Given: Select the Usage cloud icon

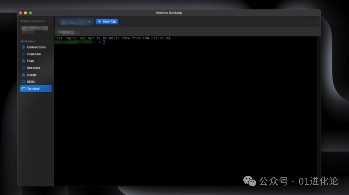Looking at the screenshot, I should click(24, 75).
